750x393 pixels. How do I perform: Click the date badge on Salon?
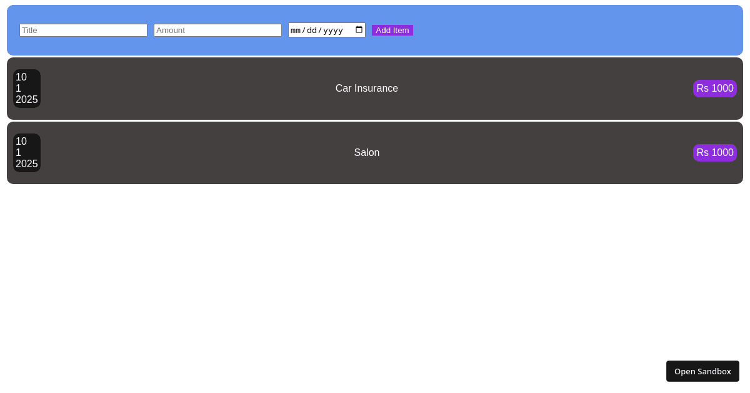[27, 153]
